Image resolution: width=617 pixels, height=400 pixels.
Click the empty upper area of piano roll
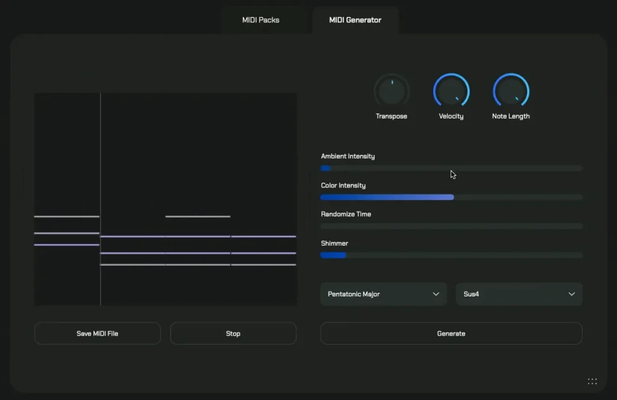(x=199, y=145)
